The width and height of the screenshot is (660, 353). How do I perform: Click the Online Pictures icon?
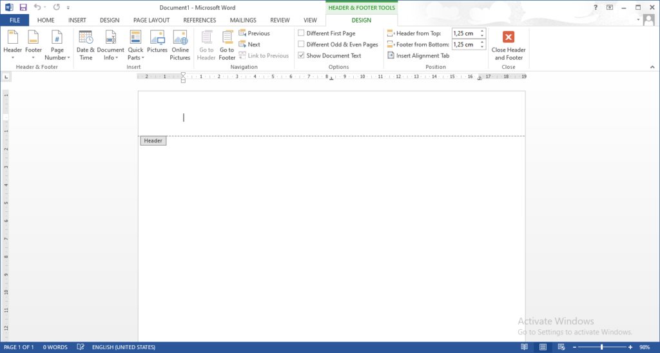180,38
